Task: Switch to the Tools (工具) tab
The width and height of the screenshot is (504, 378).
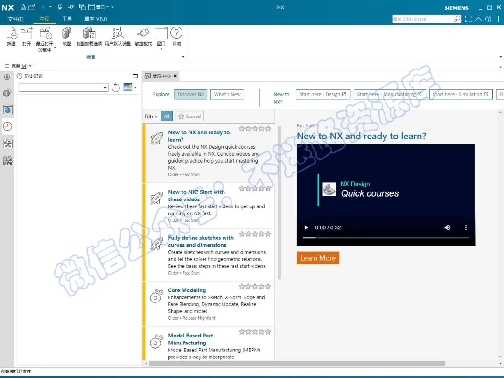Action: pyautogui.click(x=67, y=19)
